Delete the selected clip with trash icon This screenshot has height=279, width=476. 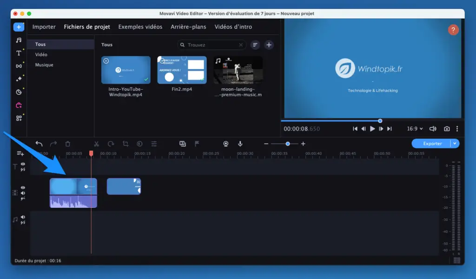[x=68, y=144]
